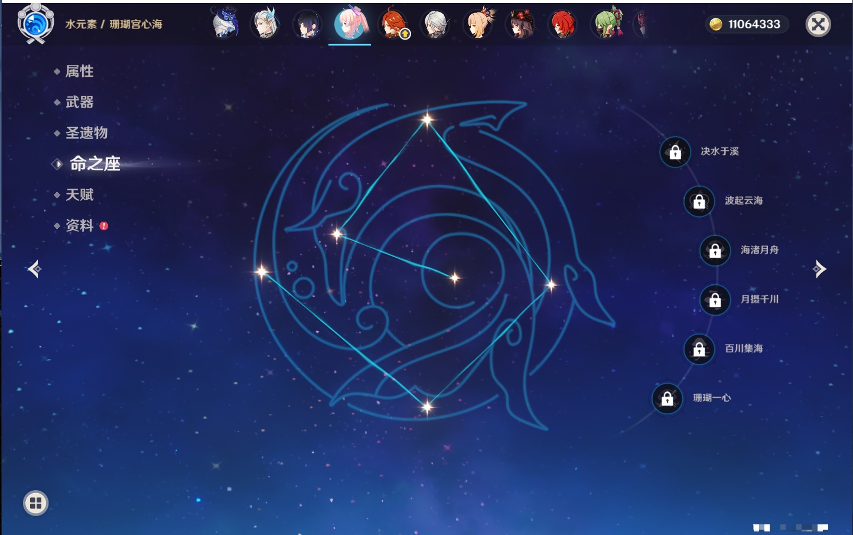Open the grid menu button at bottom-left

point(35,503)
